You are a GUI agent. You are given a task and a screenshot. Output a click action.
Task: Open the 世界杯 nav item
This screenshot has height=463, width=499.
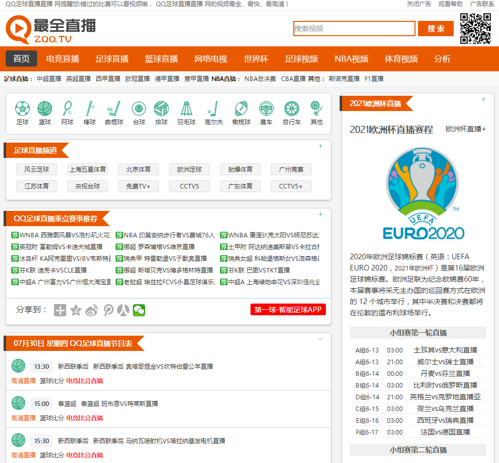point(256,59)
